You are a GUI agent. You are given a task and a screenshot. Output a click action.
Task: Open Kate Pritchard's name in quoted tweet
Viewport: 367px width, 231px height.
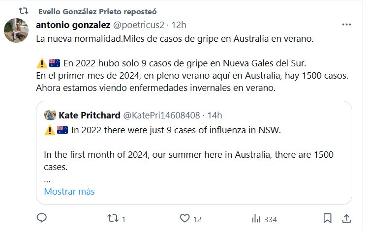89,115
